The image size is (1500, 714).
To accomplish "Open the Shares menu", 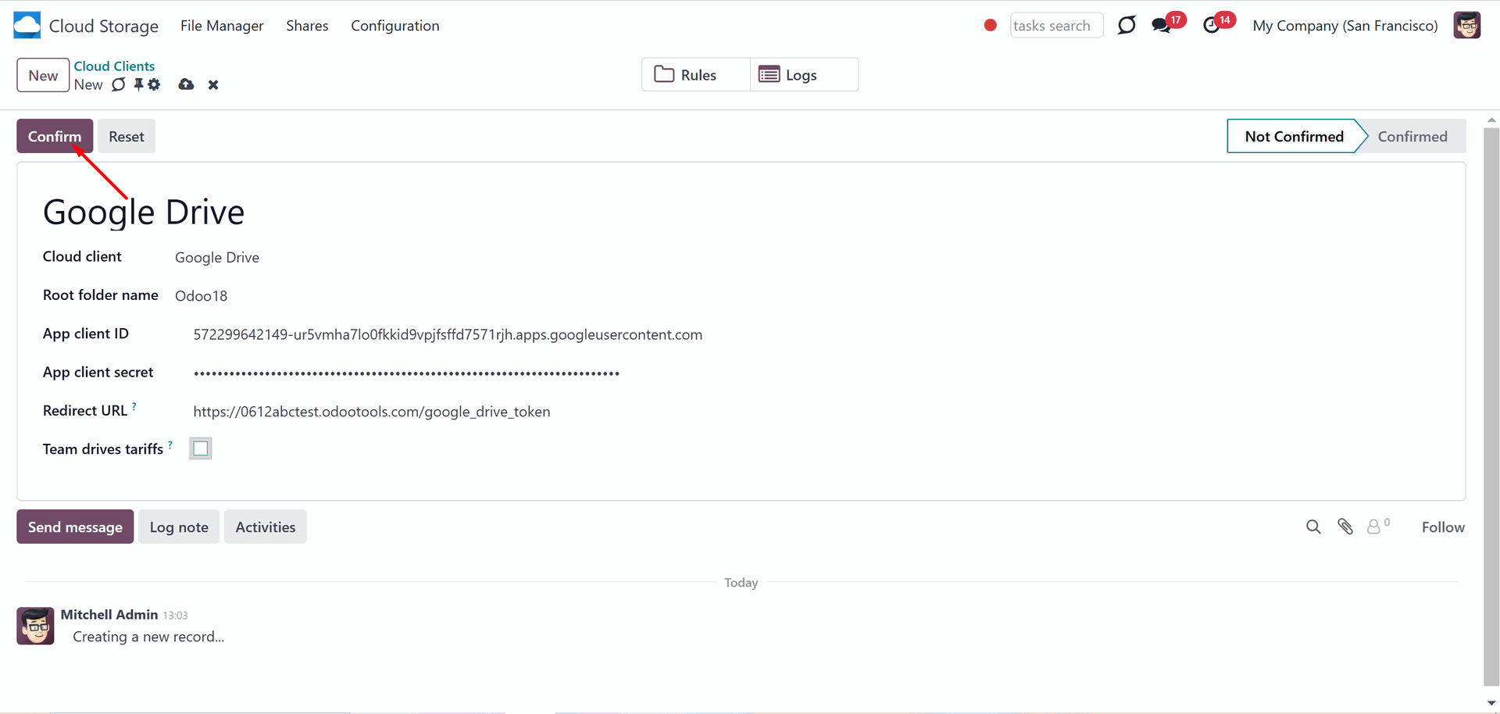I will 307,26.
